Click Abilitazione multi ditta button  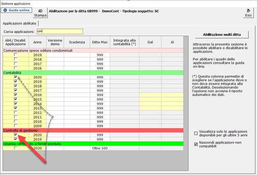pos(222,35)
